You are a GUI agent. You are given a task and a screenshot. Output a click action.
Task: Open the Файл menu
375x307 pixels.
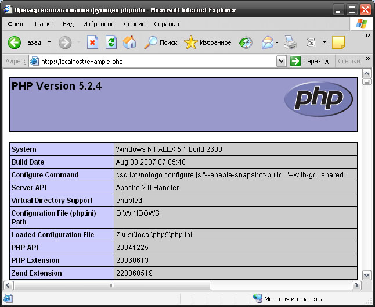15,24
